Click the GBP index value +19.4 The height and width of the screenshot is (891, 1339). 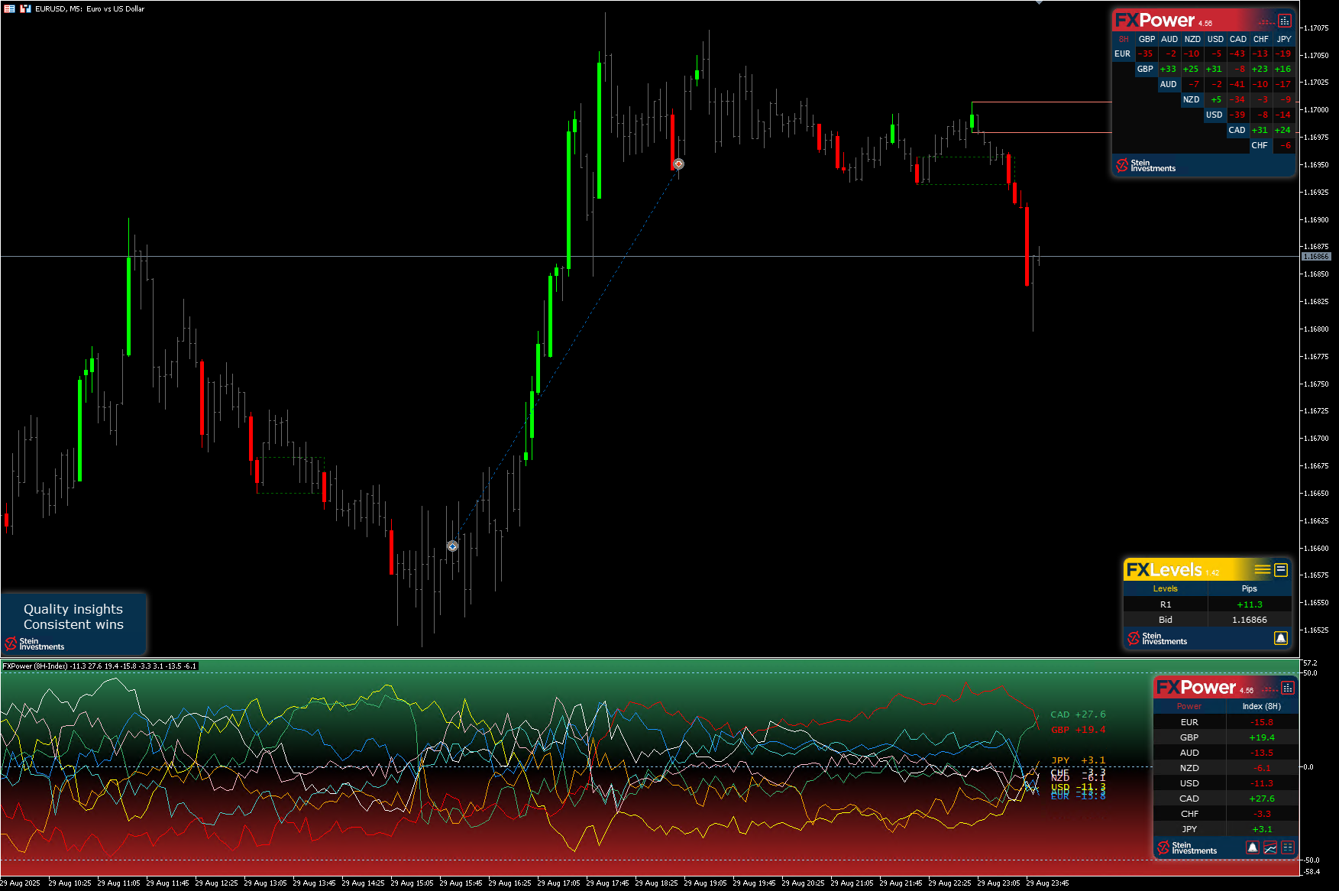(1262, 737)
